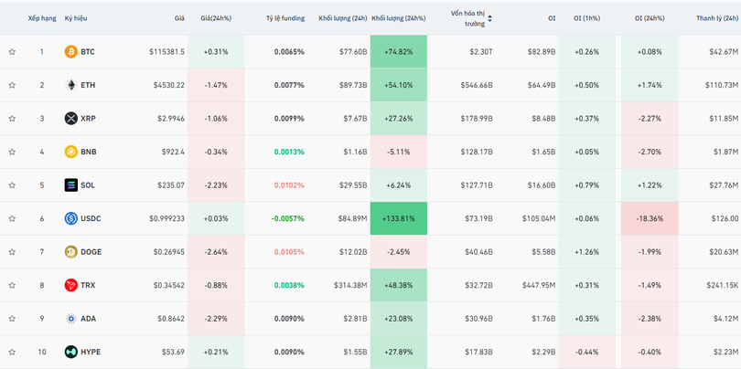Screen dimensions: 741x369
Task: Click the TRON red logo icon
Action: [x=70, y=285]
